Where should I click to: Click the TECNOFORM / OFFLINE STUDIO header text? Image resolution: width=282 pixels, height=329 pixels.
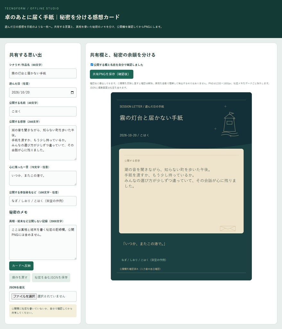pyautogui.click(x=32, y=8)
